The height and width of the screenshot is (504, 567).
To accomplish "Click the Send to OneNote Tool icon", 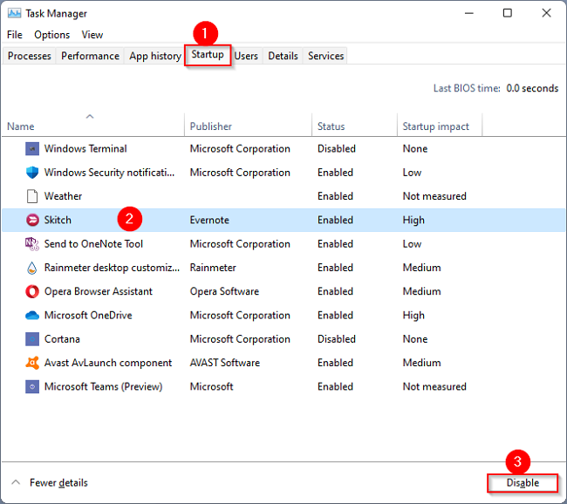I will pyautogui.click(x=32, y=244).
